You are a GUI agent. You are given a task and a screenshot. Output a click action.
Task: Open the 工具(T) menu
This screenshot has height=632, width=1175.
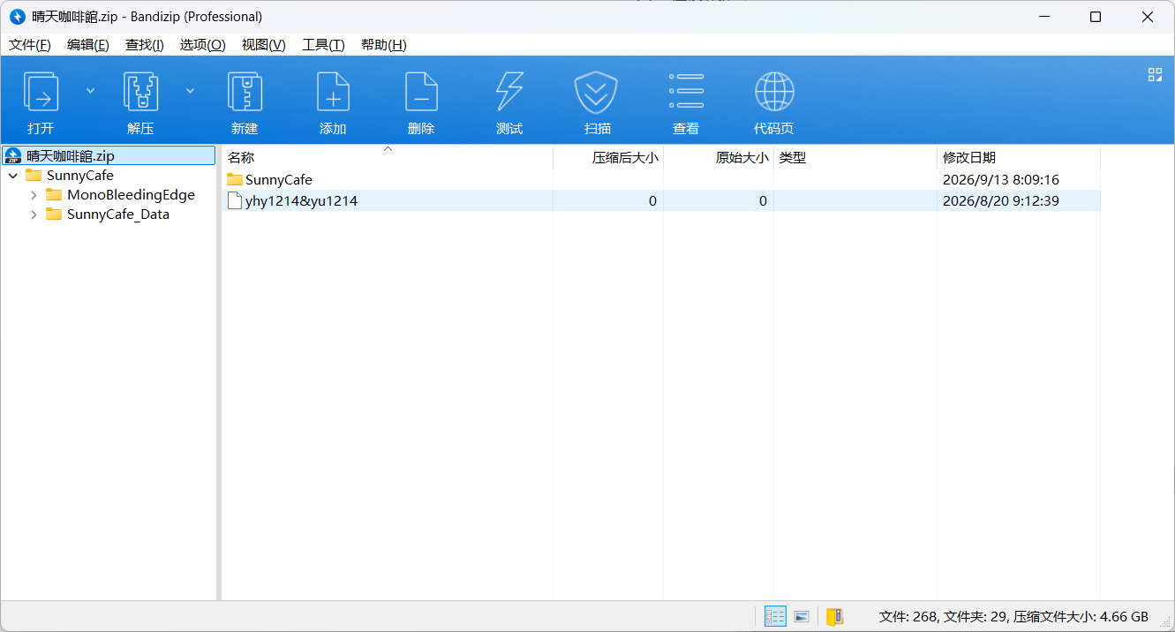pyautogui.click(x=323, y=45)
